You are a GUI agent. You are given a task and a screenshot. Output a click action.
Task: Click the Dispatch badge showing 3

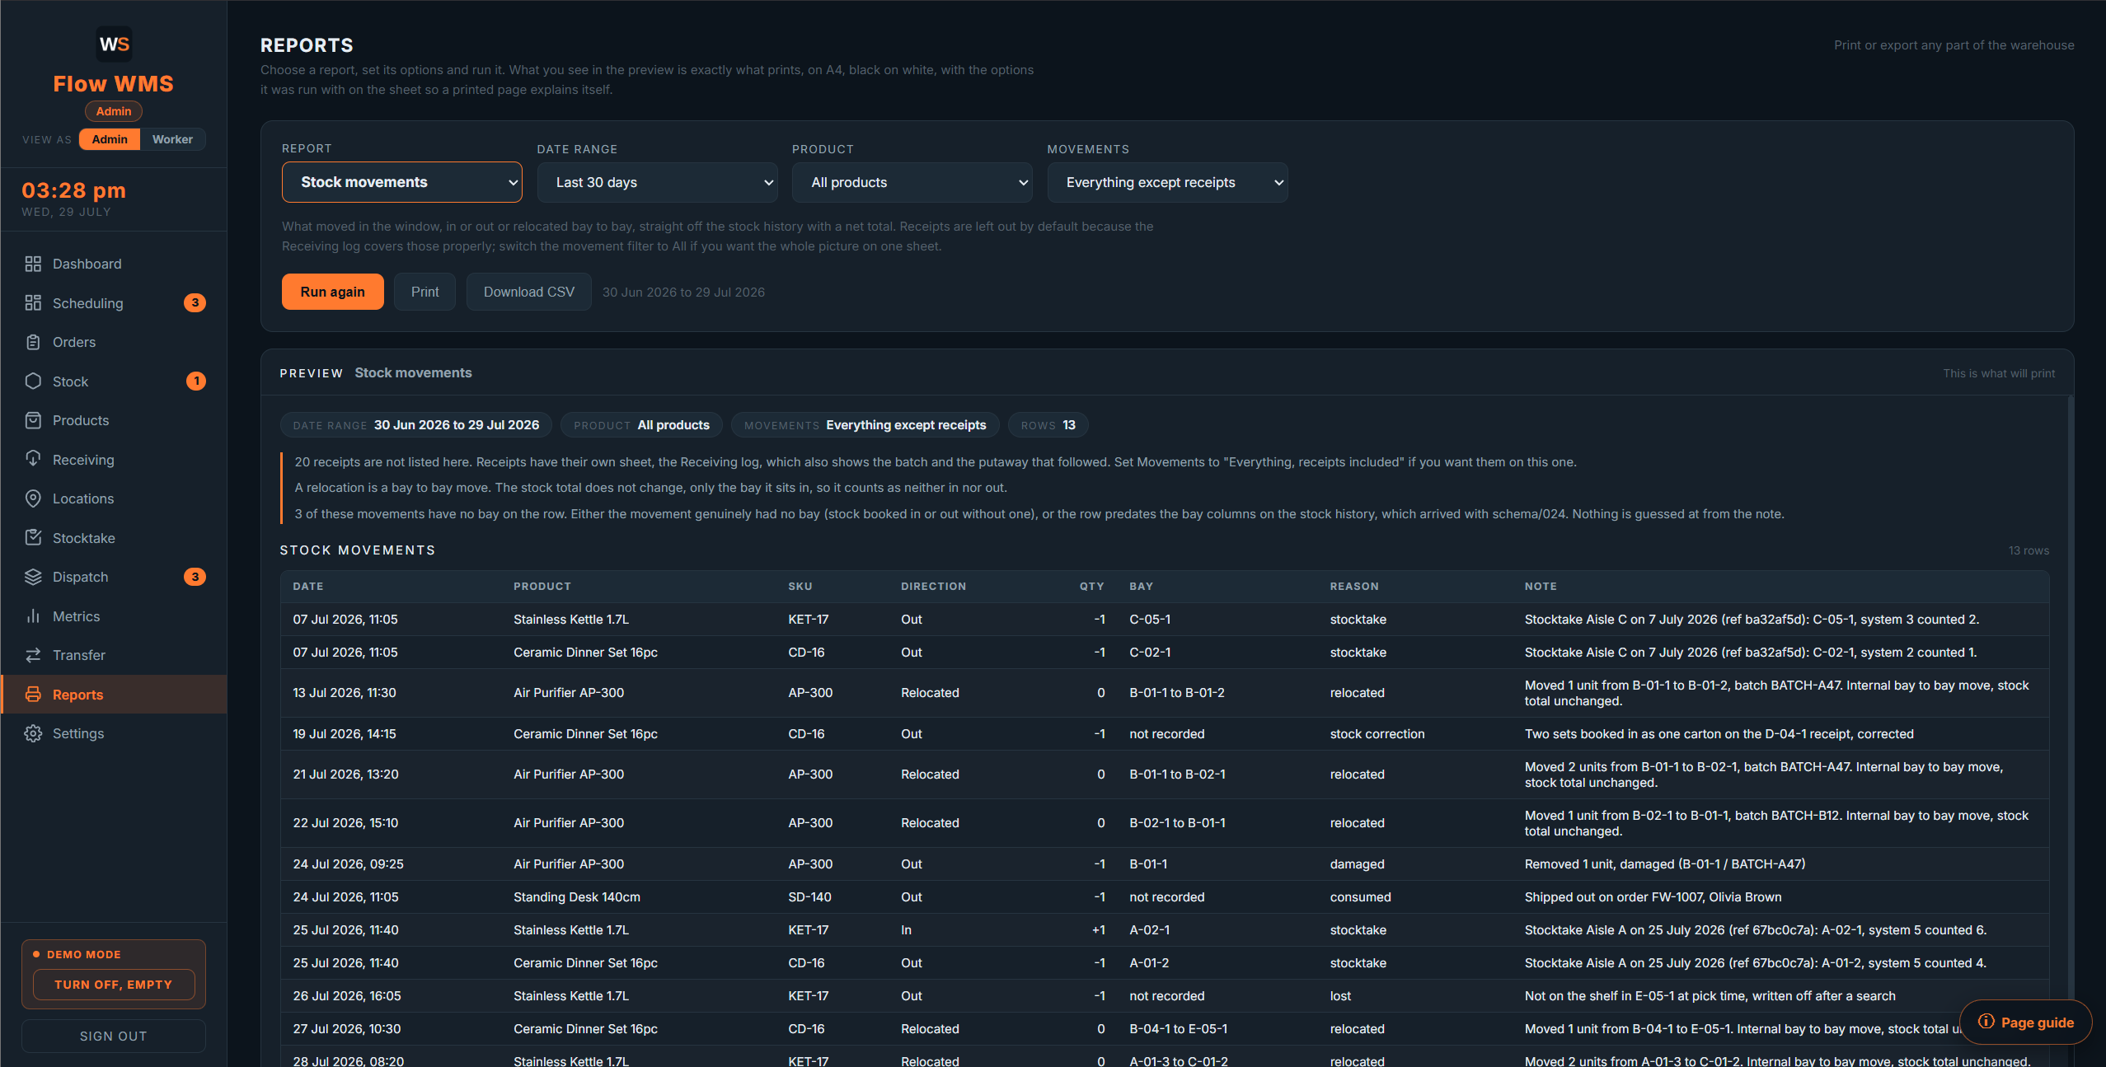tap(195, 577)
